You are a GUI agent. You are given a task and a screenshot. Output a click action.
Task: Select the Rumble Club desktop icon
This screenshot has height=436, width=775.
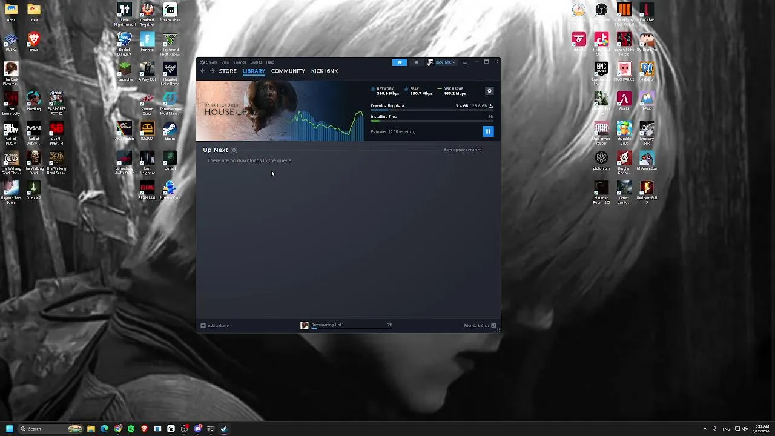coord(170,191)
